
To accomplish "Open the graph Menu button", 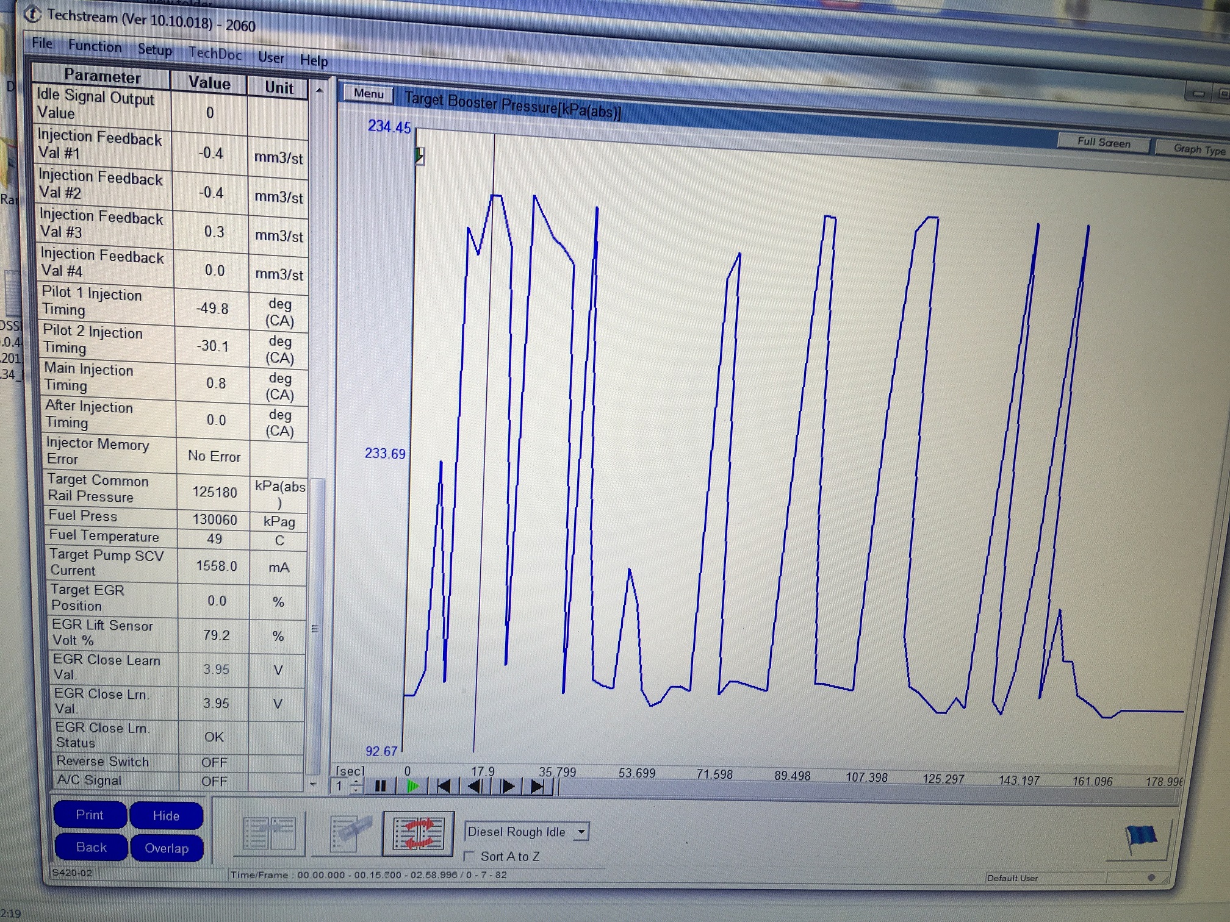I will tap(369, 94).
